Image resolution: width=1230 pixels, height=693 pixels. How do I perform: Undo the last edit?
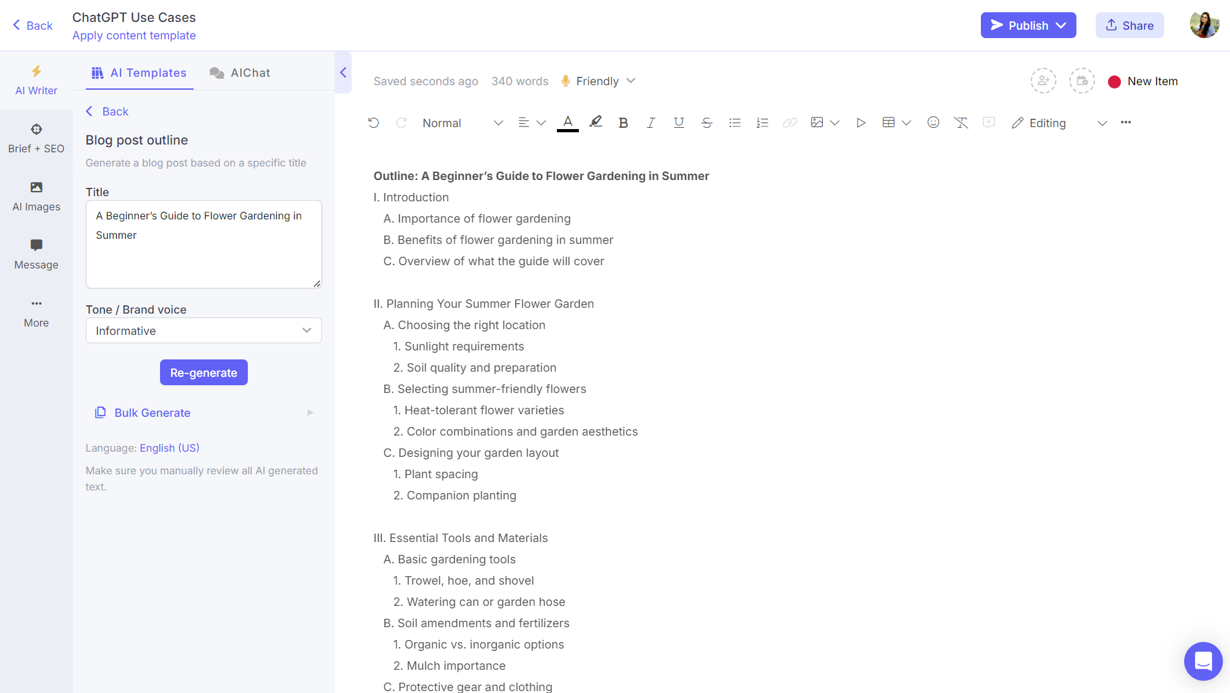(x=374, y=123)
